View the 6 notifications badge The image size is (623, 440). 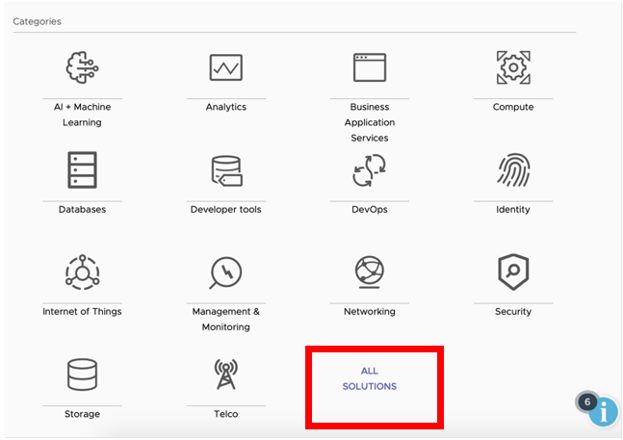(x=587, y=402)
